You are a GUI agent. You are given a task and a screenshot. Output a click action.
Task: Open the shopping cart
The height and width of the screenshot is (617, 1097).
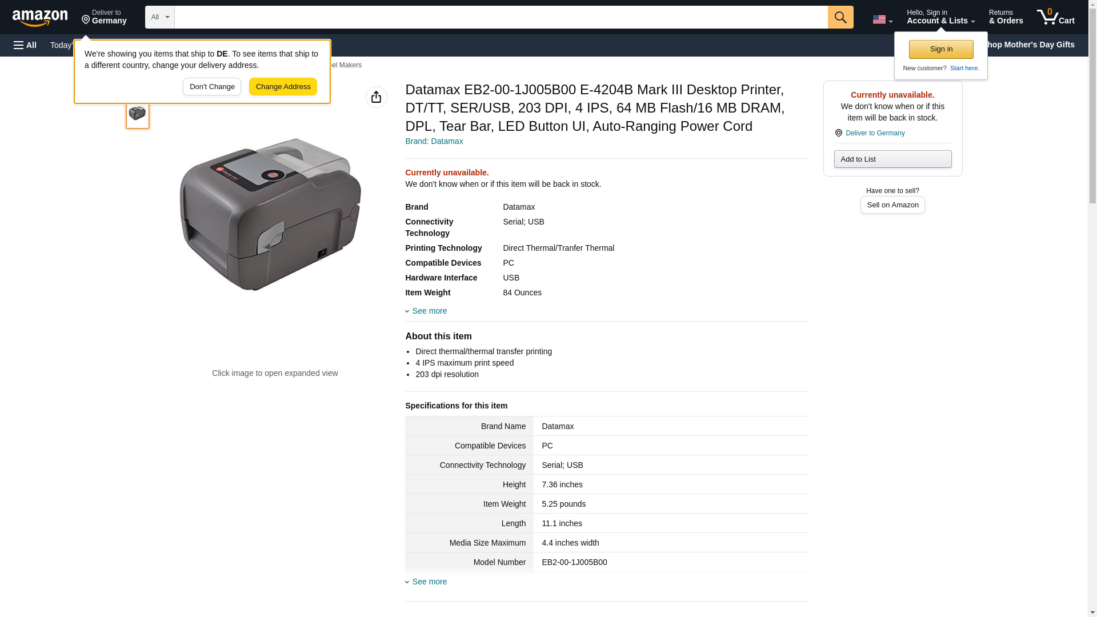(1055, 17)
